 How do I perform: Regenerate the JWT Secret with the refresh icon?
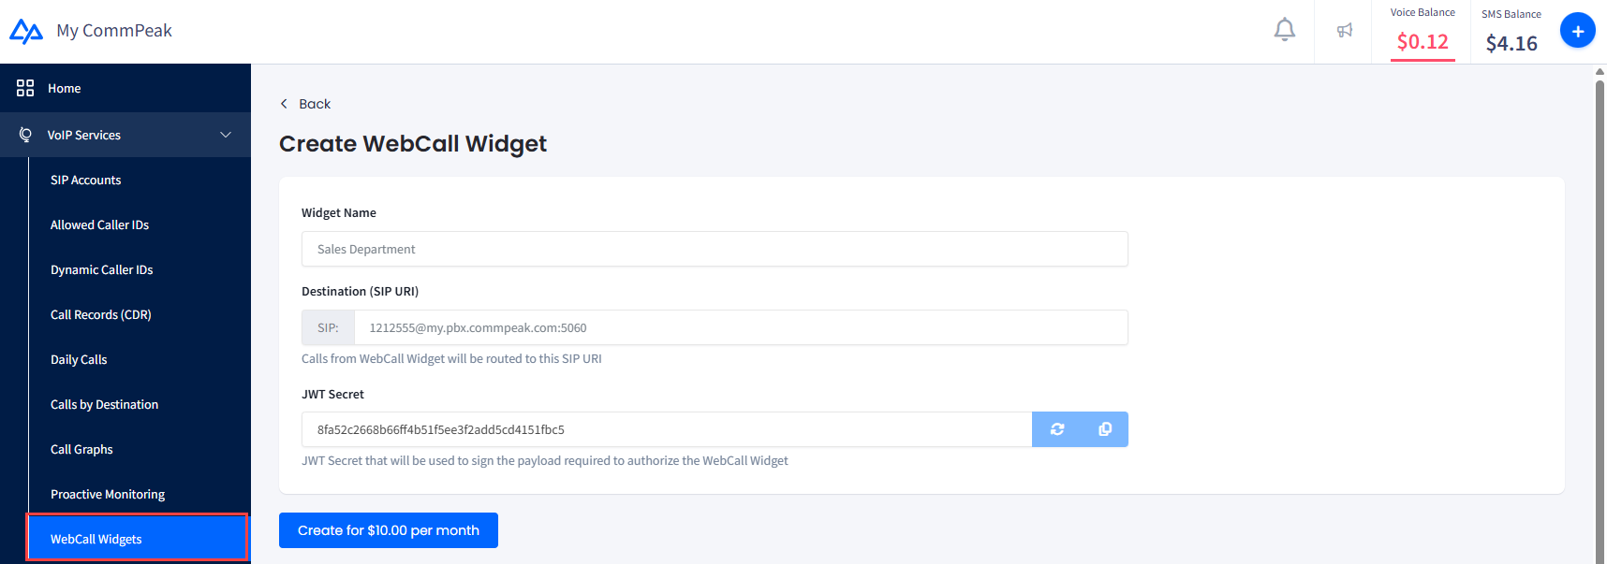point(1056,428)
